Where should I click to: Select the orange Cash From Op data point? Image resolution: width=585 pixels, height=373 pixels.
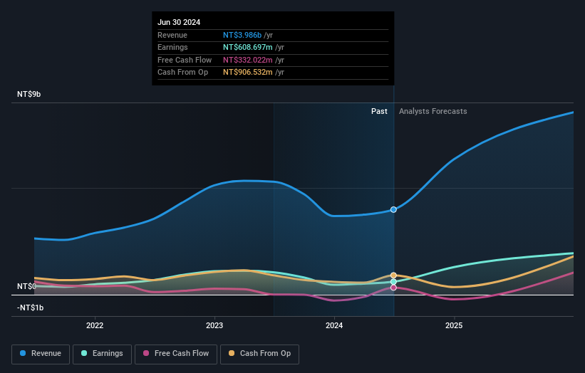click(x=393, y=275)
